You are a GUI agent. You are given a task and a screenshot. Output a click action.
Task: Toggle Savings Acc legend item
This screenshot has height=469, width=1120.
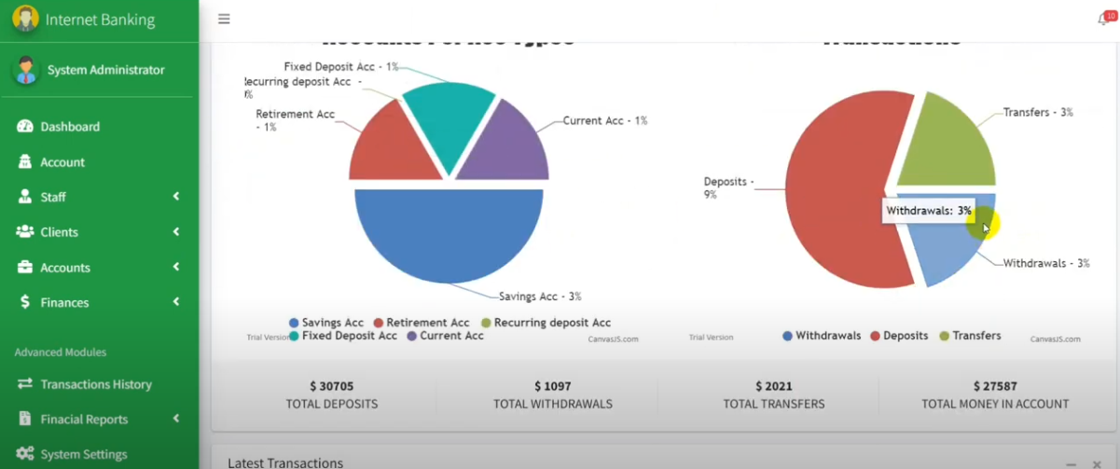coord(326,323)
